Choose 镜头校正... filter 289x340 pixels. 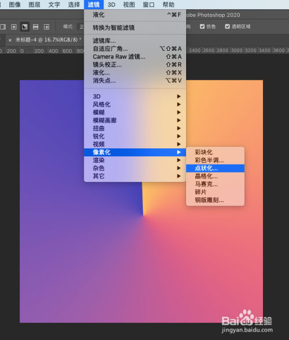135,65
